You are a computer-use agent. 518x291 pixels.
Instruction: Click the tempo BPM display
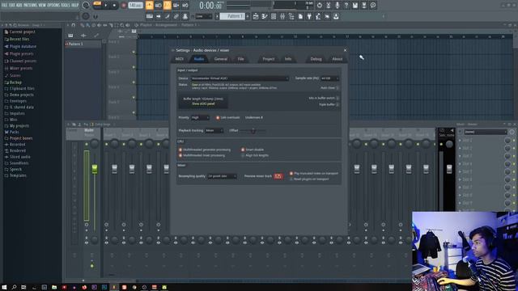click(x=135, y=6)
